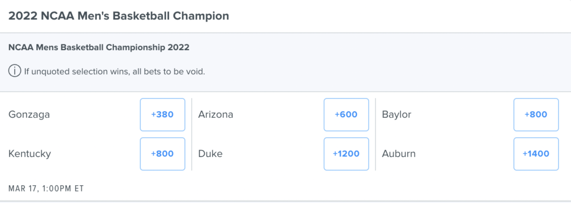The height and width of the screenshot is (203, 571).
Task: Add Auburn +1400 to bet slip
Action: (536, 154)
